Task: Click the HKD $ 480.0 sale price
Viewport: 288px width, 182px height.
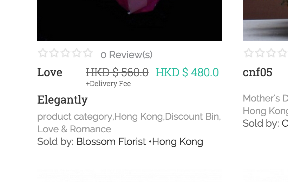Action: tap(187, 72)
